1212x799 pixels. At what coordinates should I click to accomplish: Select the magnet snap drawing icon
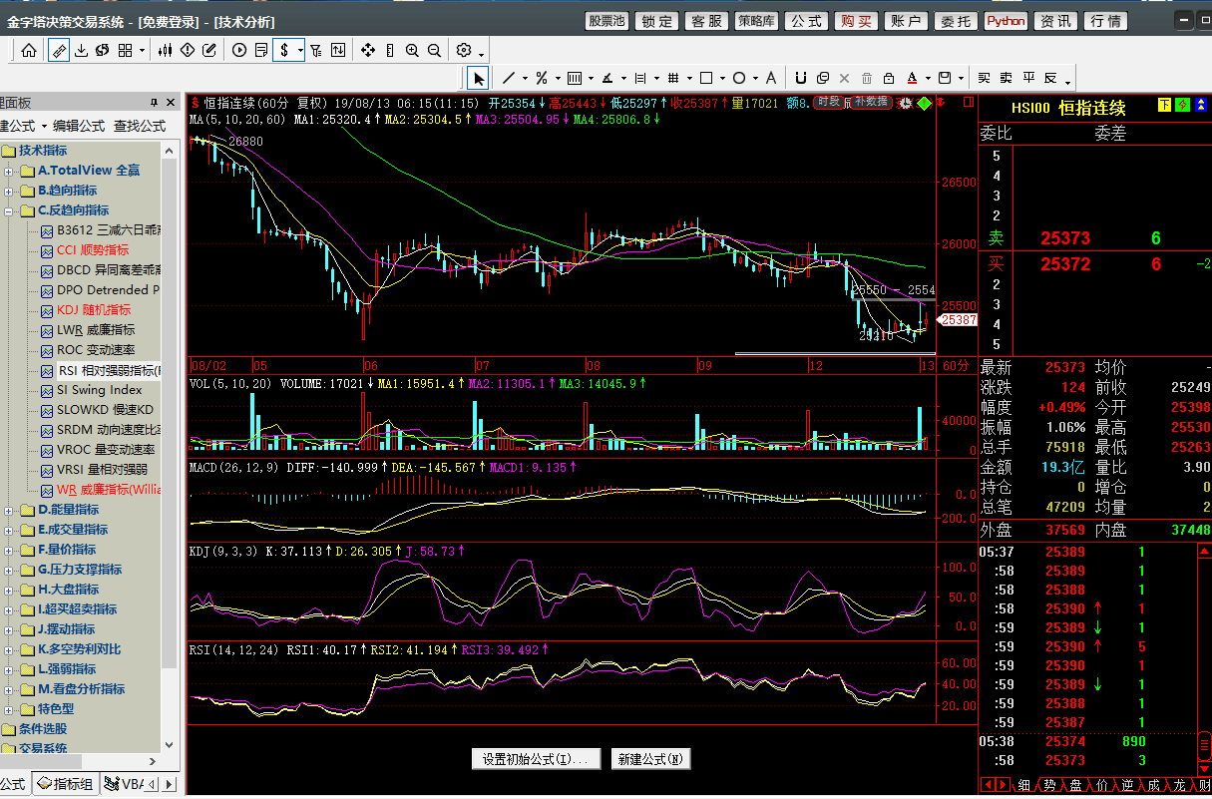(x=800, y=78)
